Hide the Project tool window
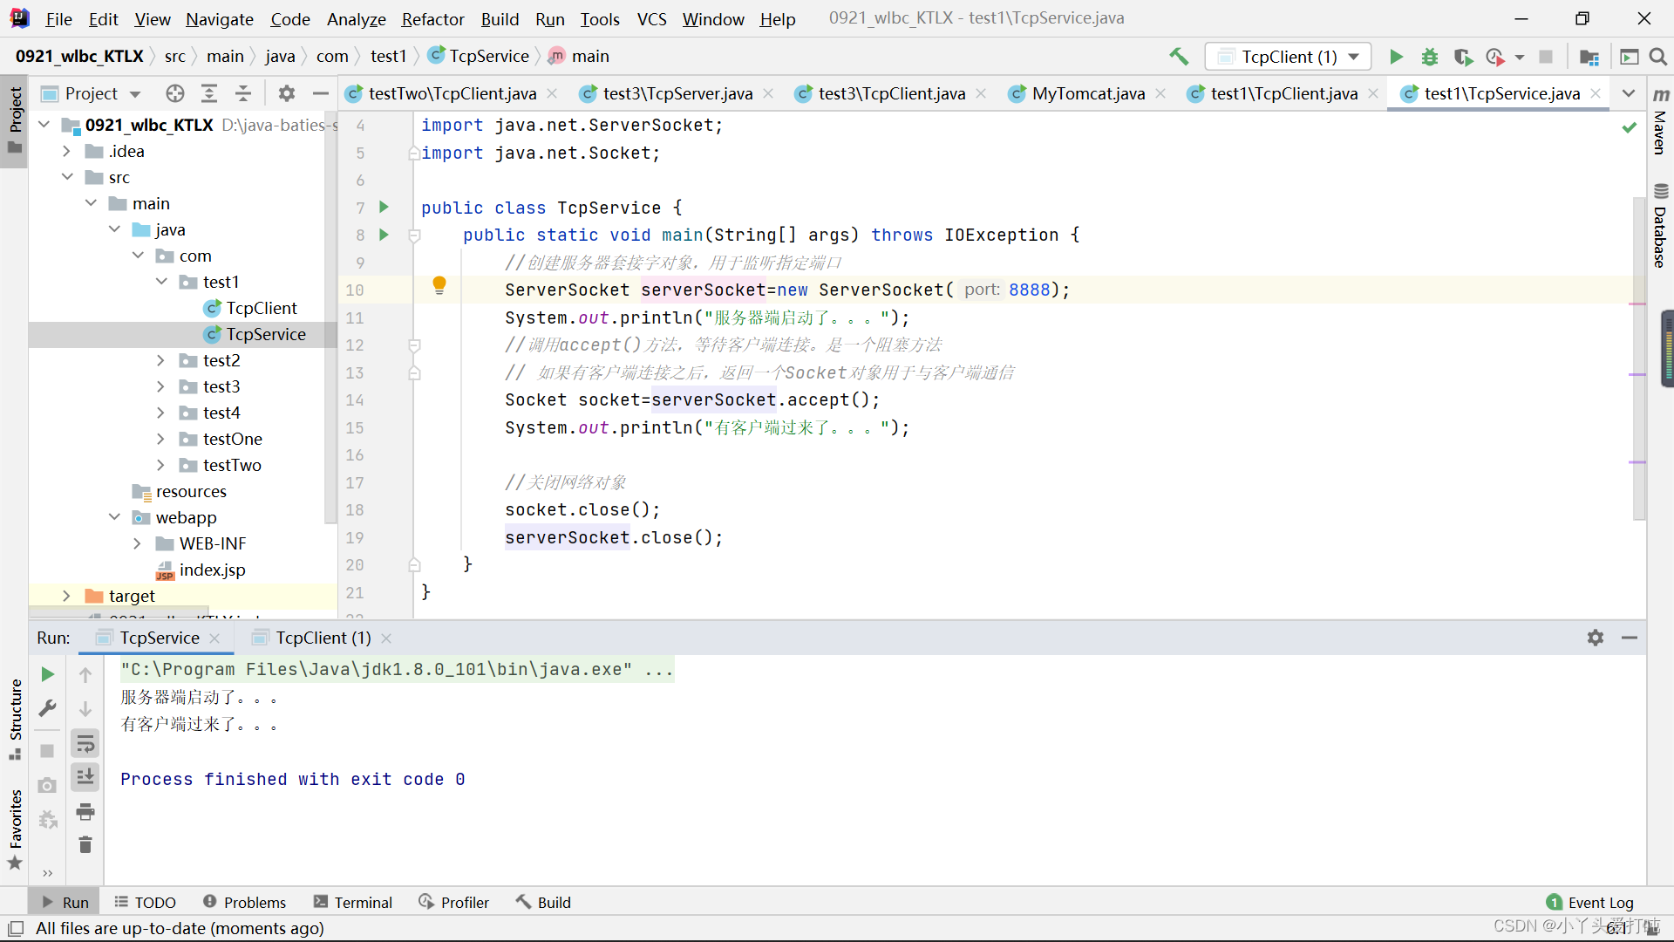Image resolution: width=1674 pixels, height=942 pixels. (x=321, y=93)
